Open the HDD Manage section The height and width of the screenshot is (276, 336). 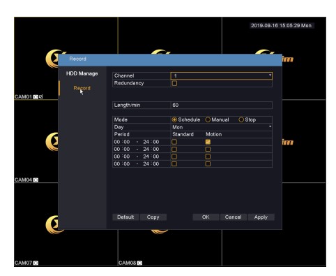[x=82, y=73]
